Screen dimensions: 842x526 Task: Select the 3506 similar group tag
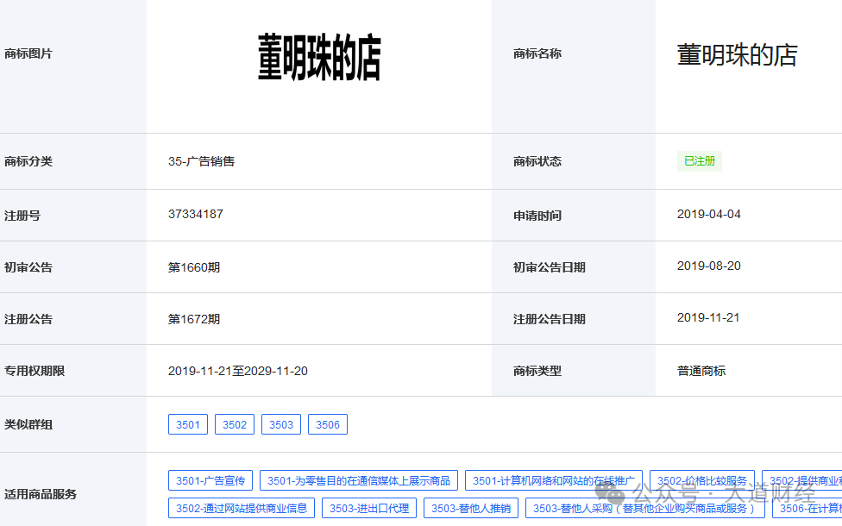point(327,423)
